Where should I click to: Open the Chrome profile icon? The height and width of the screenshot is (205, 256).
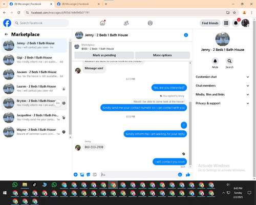click(x=244, y=12)
